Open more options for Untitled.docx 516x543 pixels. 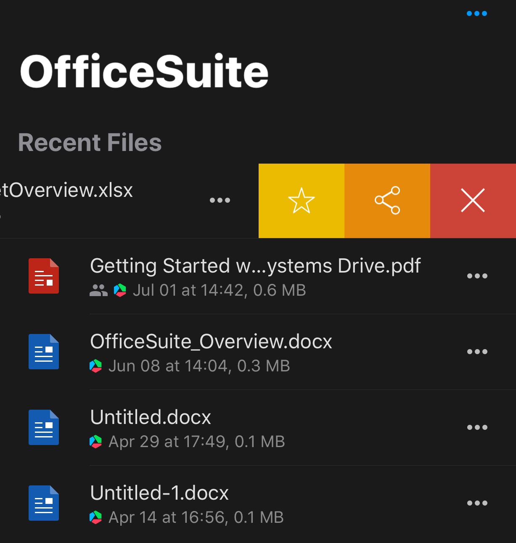[477, 427]
